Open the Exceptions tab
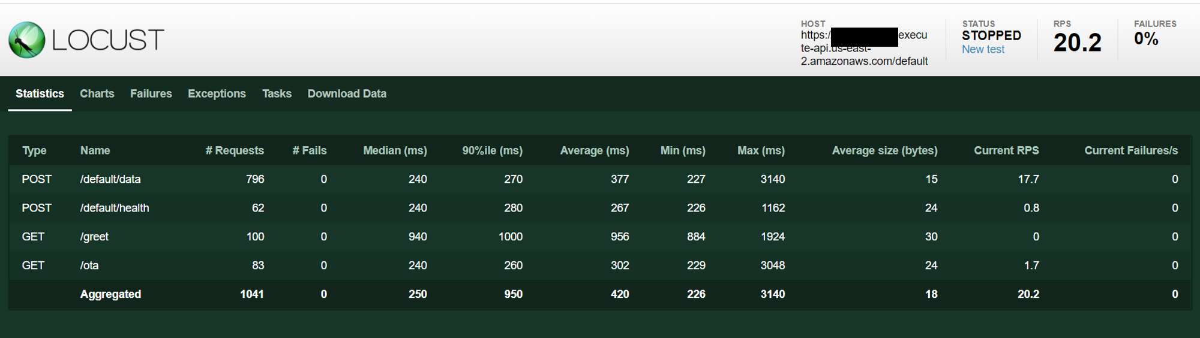The width and height of the screenshot is (1200, 338). (x=217, y=93)
